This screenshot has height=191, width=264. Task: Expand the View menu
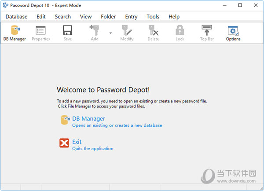[x=86, y=17]
